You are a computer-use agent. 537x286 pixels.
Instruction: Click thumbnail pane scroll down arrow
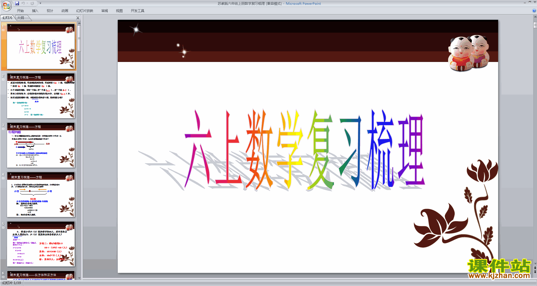point(79,278)
